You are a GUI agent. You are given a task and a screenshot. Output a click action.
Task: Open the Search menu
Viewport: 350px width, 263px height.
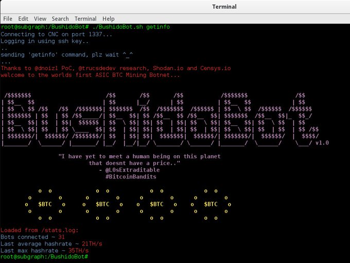[60, 19]
